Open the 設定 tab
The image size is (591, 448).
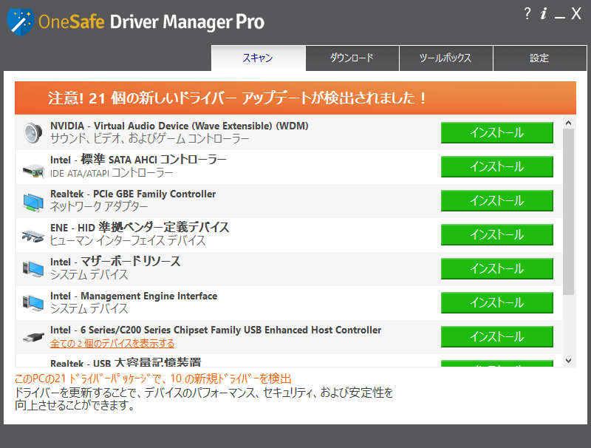pos(540,58)
